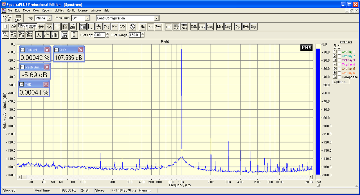Switch to bar graph plot icon

tap(55, 35)
